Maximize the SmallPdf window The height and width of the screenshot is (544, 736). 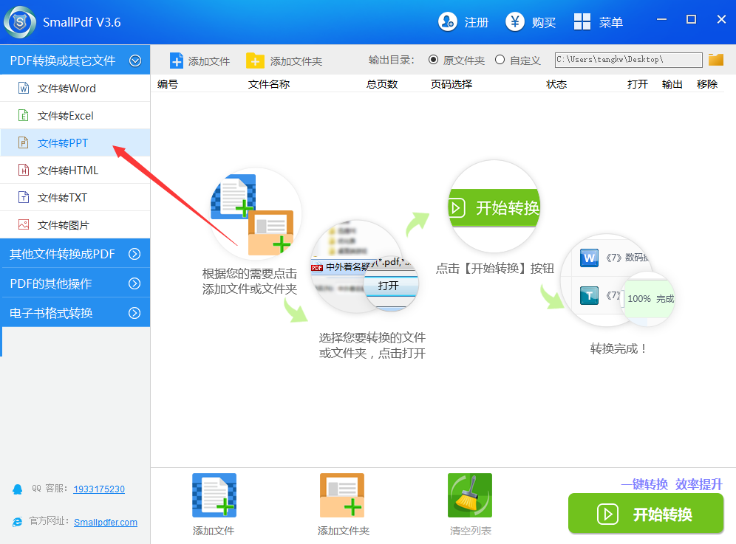tap(691, 19)
